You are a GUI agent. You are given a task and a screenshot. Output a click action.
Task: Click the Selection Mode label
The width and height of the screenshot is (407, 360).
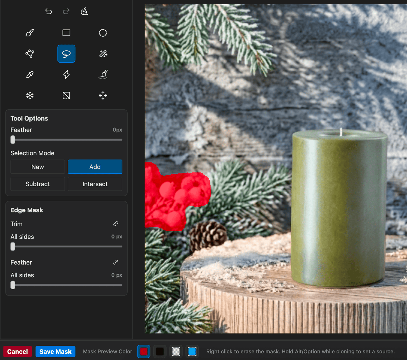point(32,153)
